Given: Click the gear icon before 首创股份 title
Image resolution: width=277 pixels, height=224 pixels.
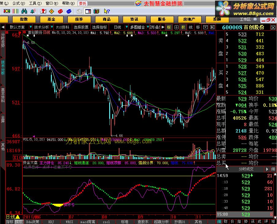Looking at the screenshot, I should 25,32.
